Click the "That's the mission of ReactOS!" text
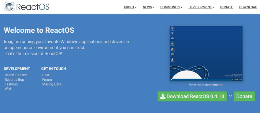The height and width of the screenshot is (113, 260). click(33, 54)
